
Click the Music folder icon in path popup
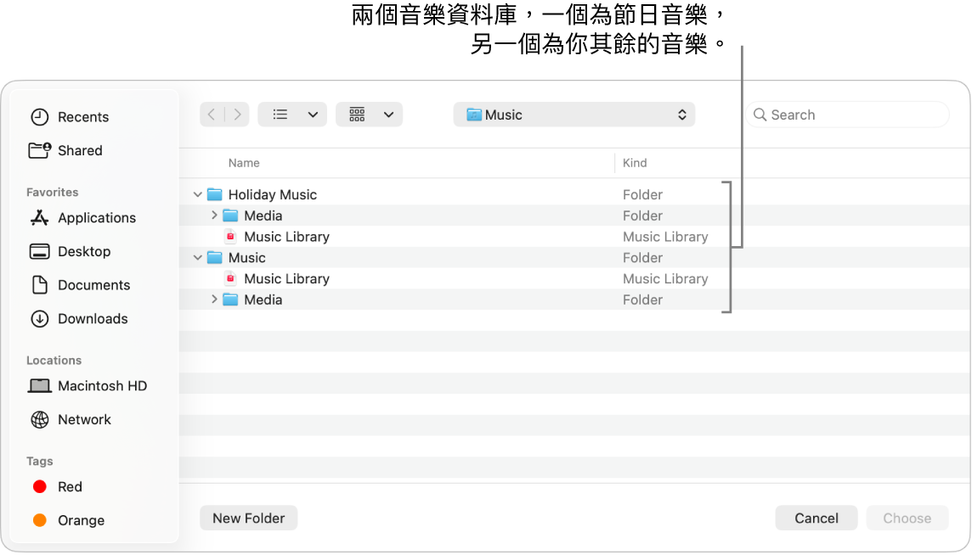(474, 115)
